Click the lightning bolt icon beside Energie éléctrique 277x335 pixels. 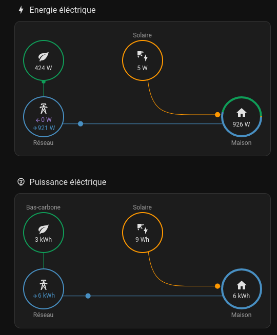click(x=21, y=10)
